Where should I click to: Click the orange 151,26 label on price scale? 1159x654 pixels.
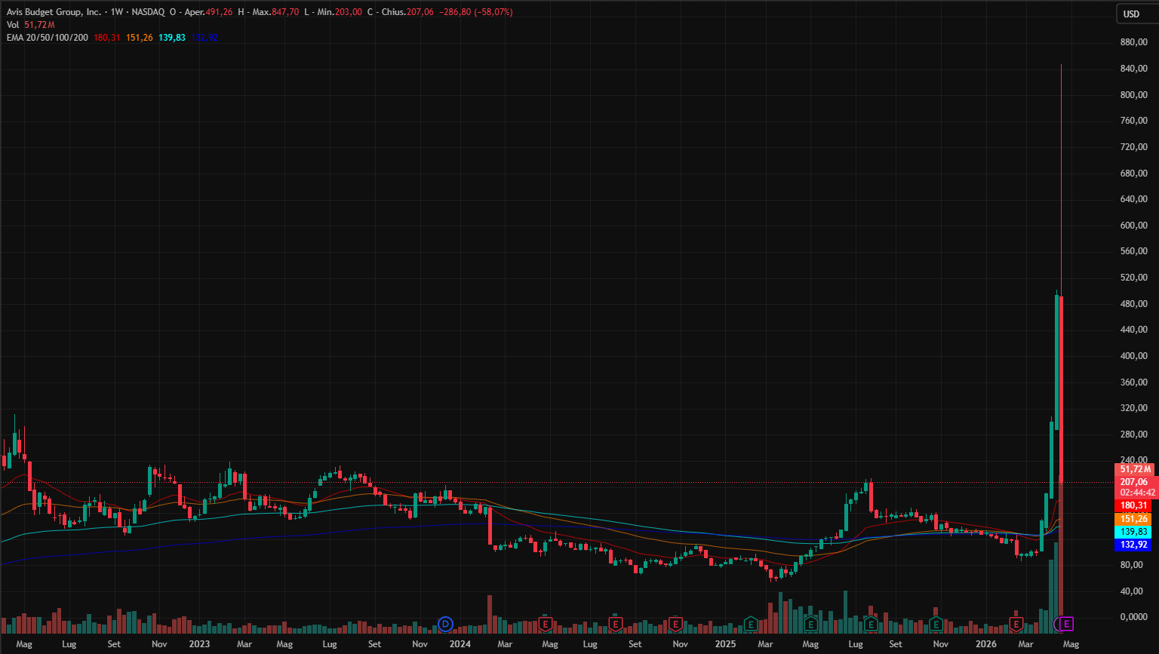pos(1133,519)
